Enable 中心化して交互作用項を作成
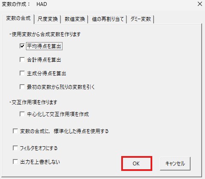The image size is (205, 179). (22, 114)
